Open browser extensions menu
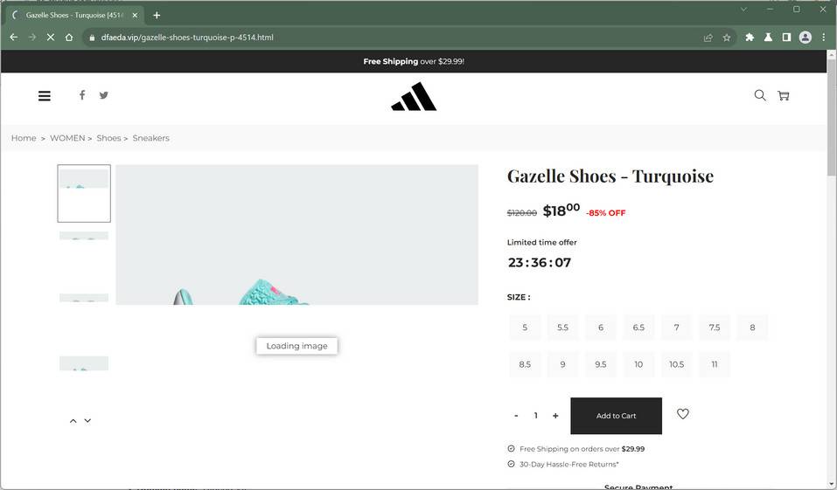 [x=750, y=38]
